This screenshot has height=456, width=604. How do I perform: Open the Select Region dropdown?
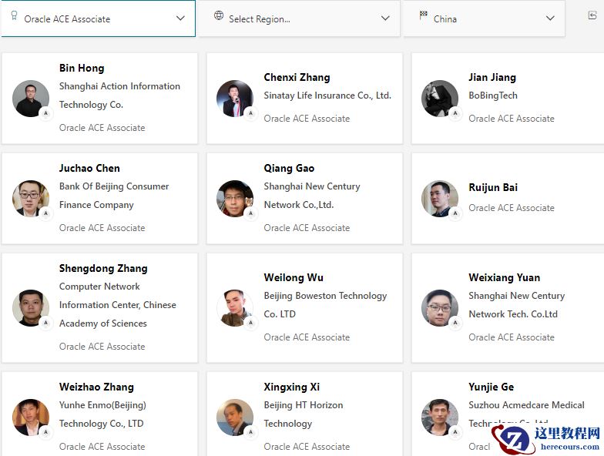click(385, 18)
